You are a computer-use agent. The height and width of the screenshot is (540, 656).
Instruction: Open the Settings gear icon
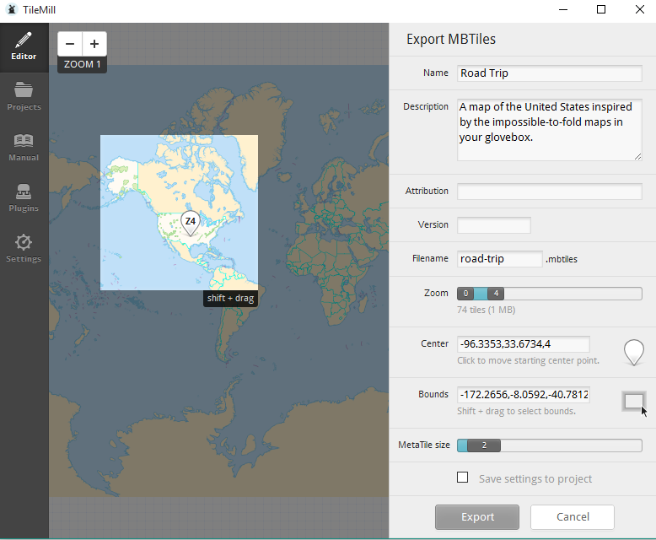(24, 248)
